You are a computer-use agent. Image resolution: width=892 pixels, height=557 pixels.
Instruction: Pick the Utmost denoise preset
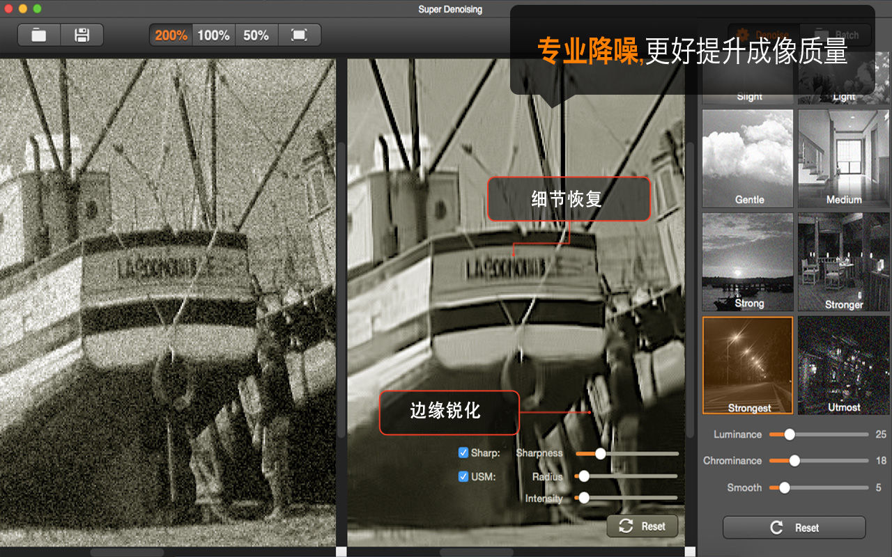pos(844,366)
